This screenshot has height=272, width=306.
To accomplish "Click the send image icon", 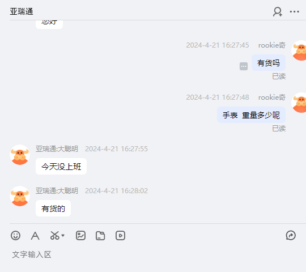I will click(x=80, y=235).
